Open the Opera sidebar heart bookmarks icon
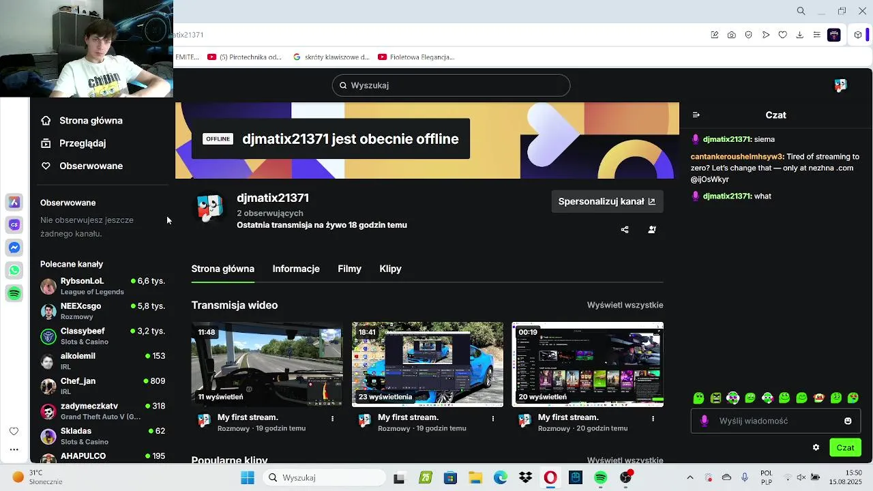The height and width of the screenshot is (491, 873). pyautogui.click(x=14, y=431)
